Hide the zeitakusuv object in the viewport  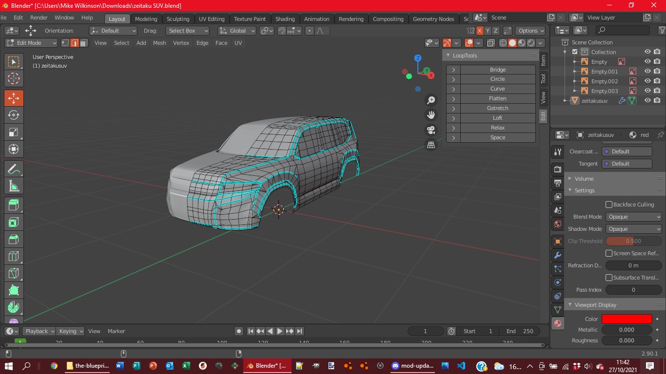click(x=647, y=101)
